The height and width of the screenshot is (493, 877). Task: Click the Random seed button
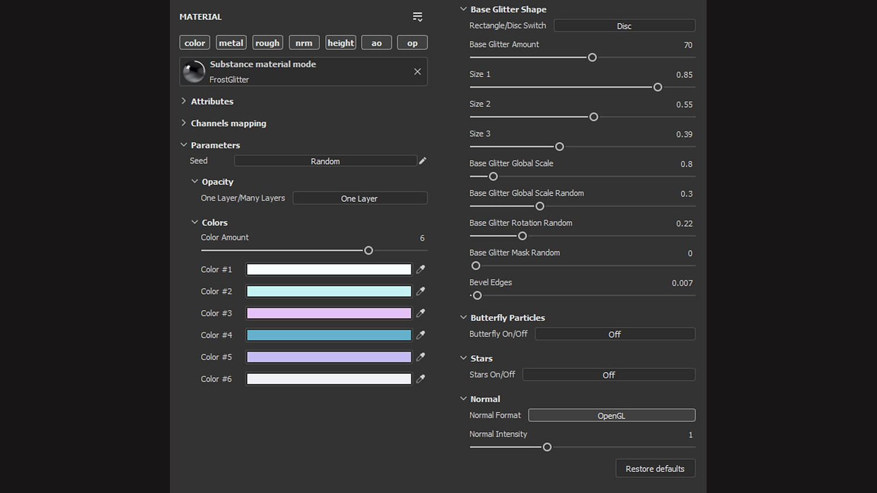point(325,161)
